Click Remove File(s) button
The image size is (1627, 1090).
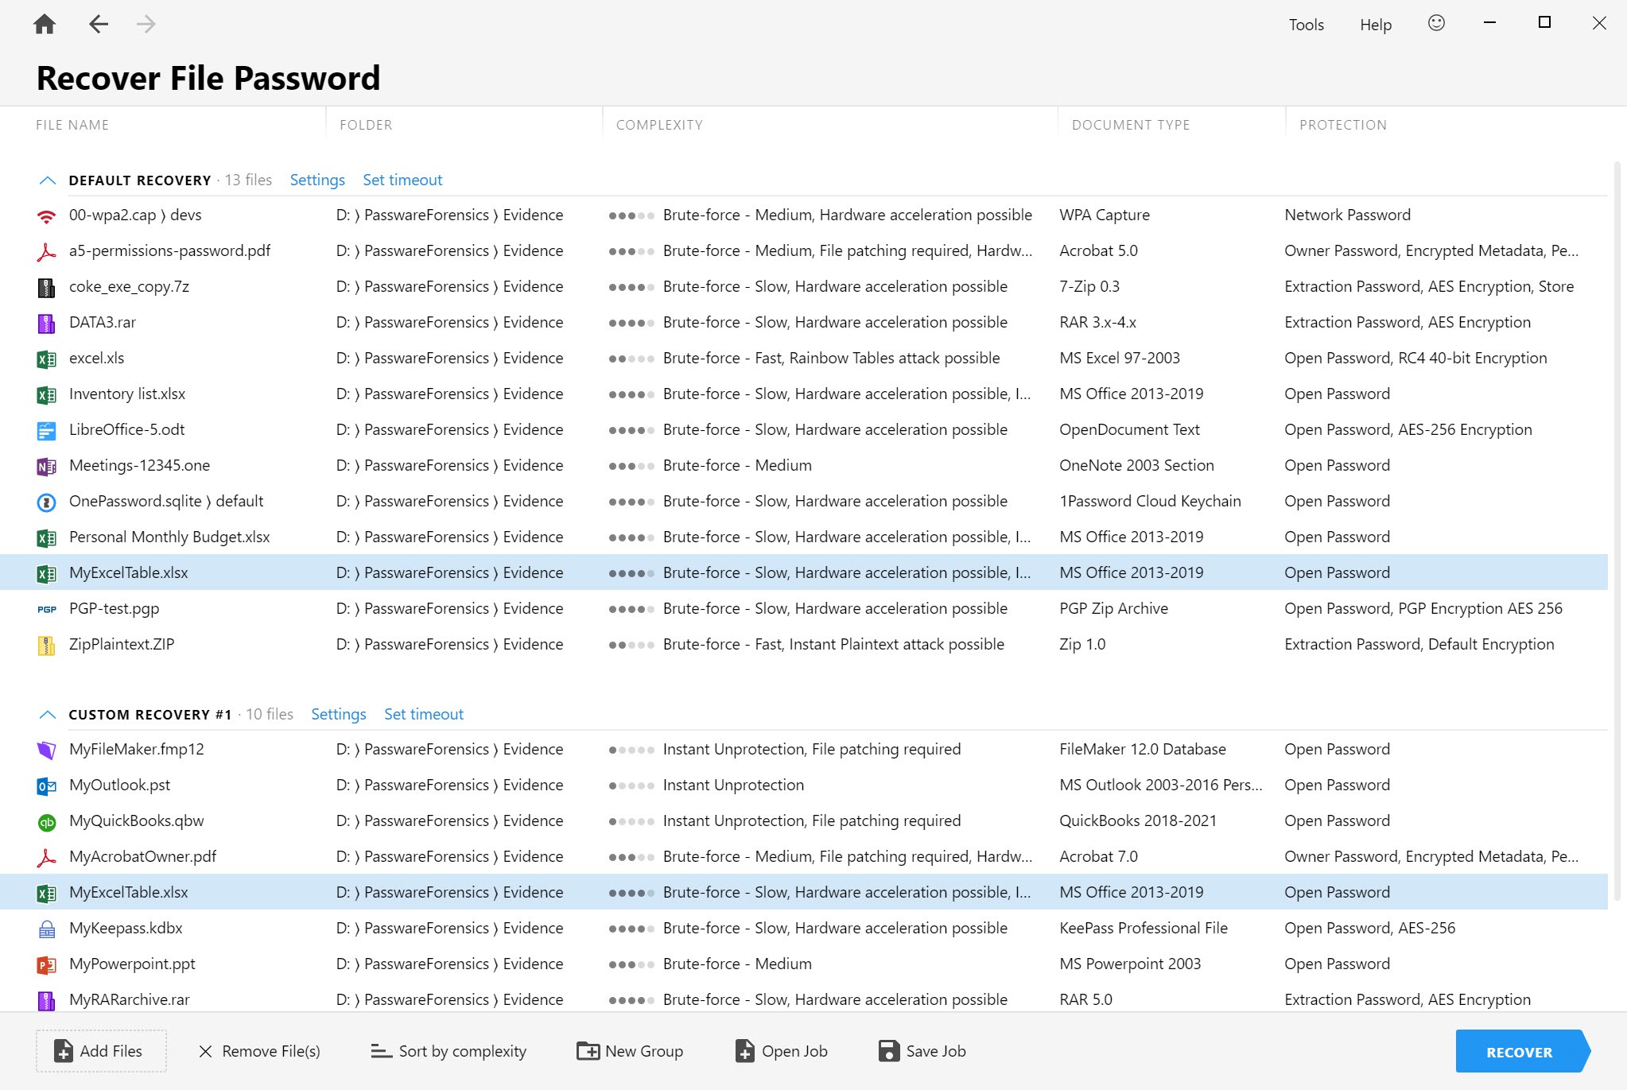click(259, 1051)
